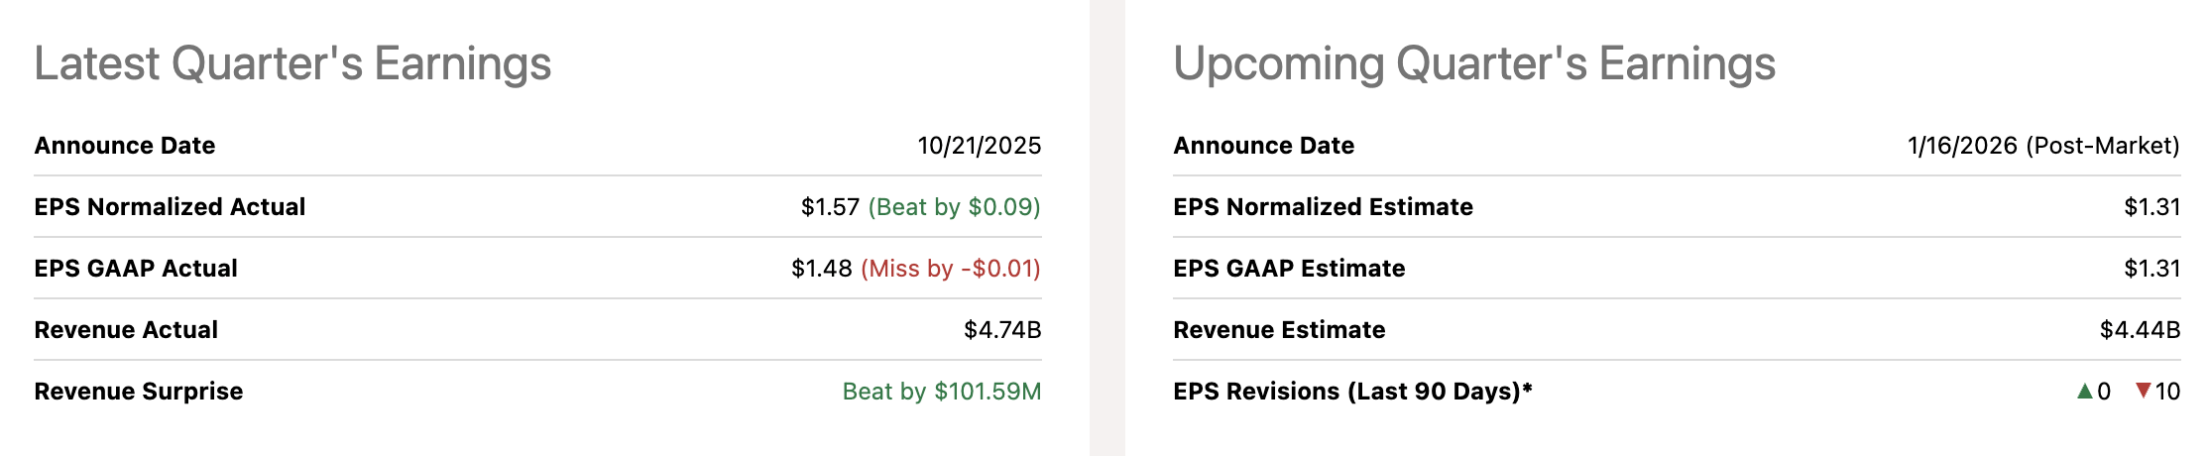Click the red down-revisions triangle icon

[2143, 391]
